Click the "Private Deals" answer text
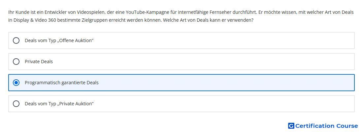363x132 pixels. [x=39, y=62]
